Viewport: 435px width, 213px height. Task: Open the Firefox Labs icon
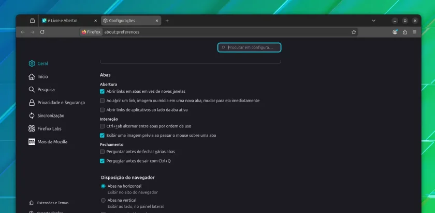[32, 128]
